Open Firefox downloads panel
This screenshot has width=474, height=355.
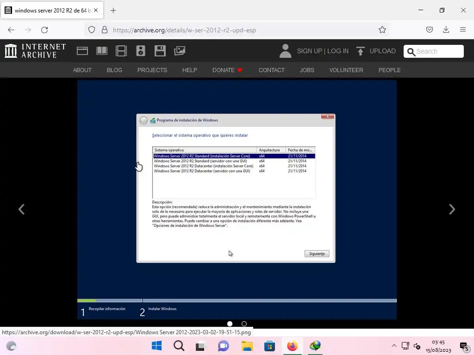(x=446, y=30)
